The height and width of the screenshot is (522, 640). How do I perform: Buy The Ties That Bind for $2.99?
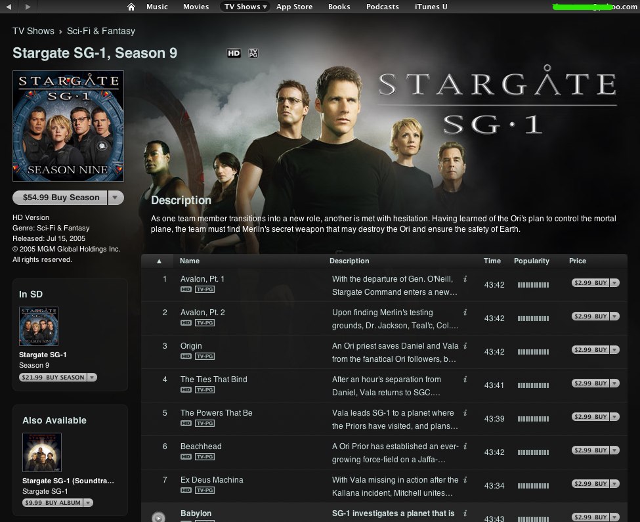tap(591, 383)
